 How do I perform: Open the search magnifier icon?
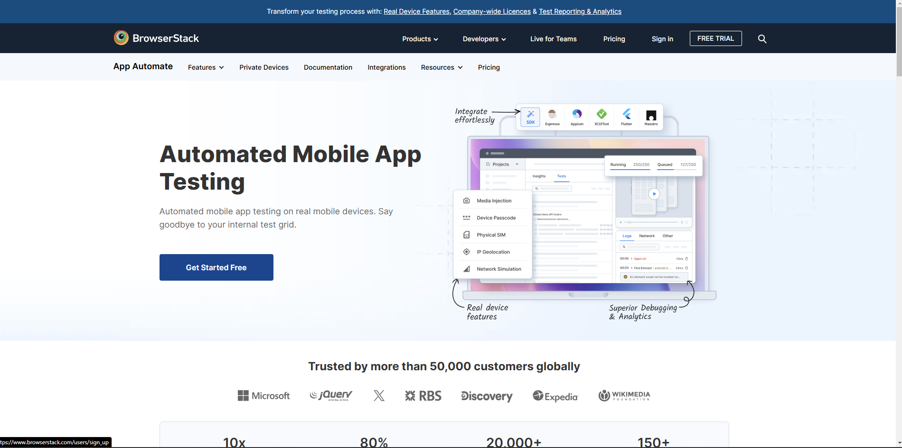[762, 39]
